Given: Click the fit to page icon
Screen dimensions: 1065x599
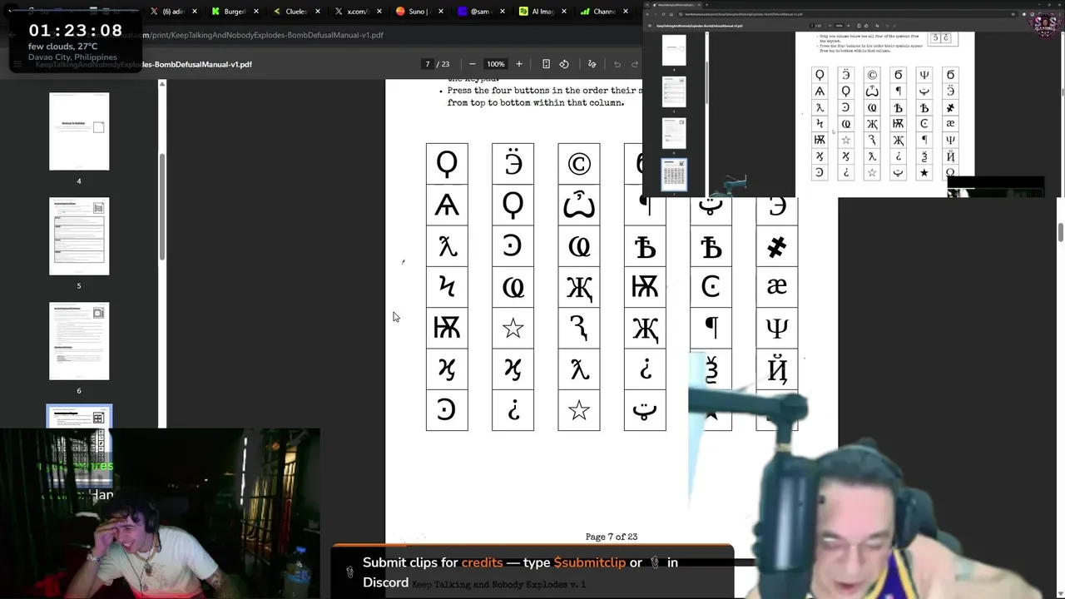Looking at the screenshot, I should pyautogui.click(x=546, y=64).
